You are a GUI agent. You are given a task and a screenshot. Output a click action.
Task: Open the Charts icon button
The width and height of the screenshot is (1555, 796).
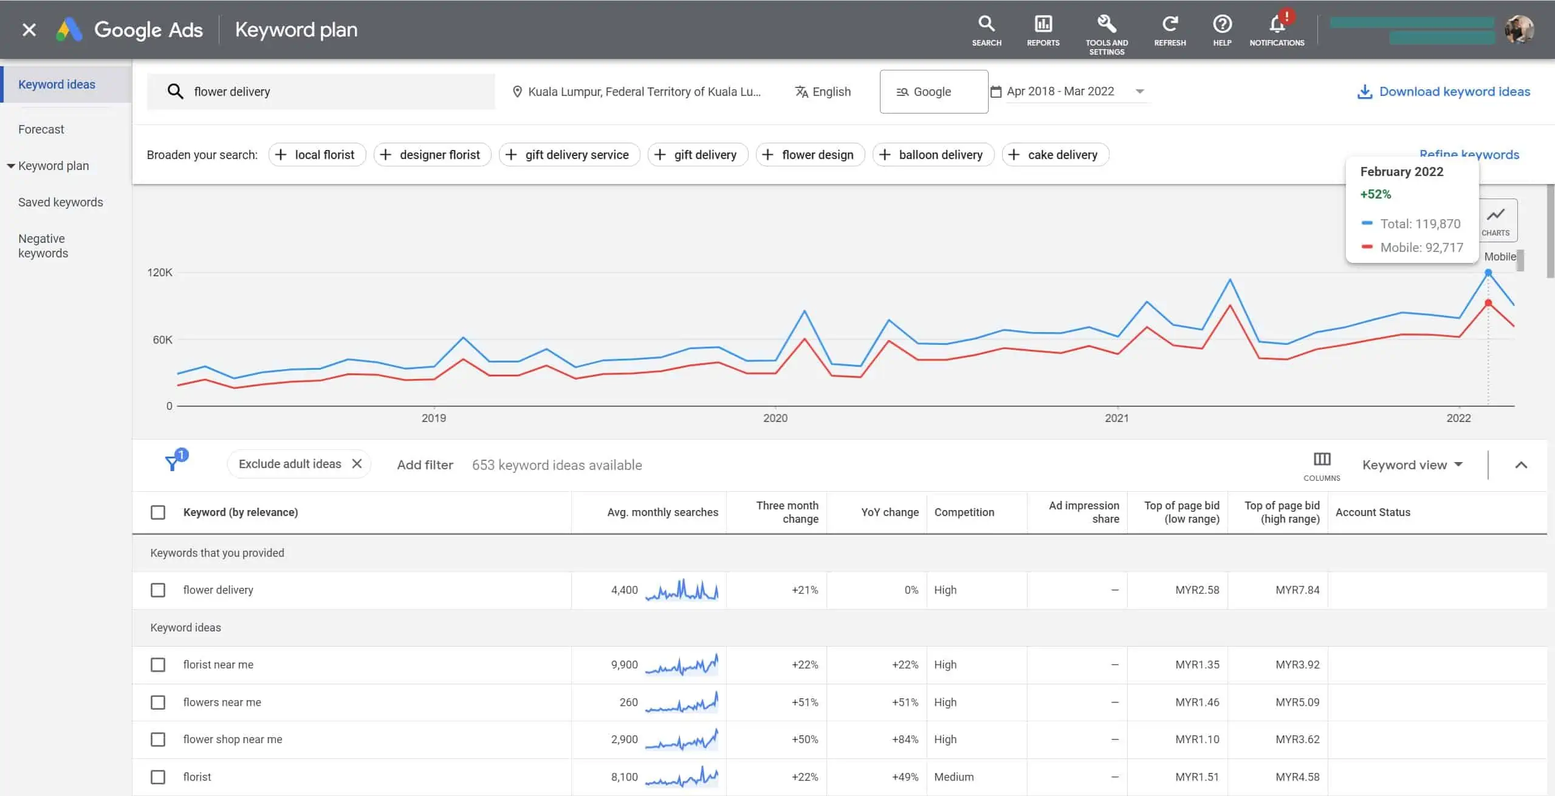tap(1495, 220)
